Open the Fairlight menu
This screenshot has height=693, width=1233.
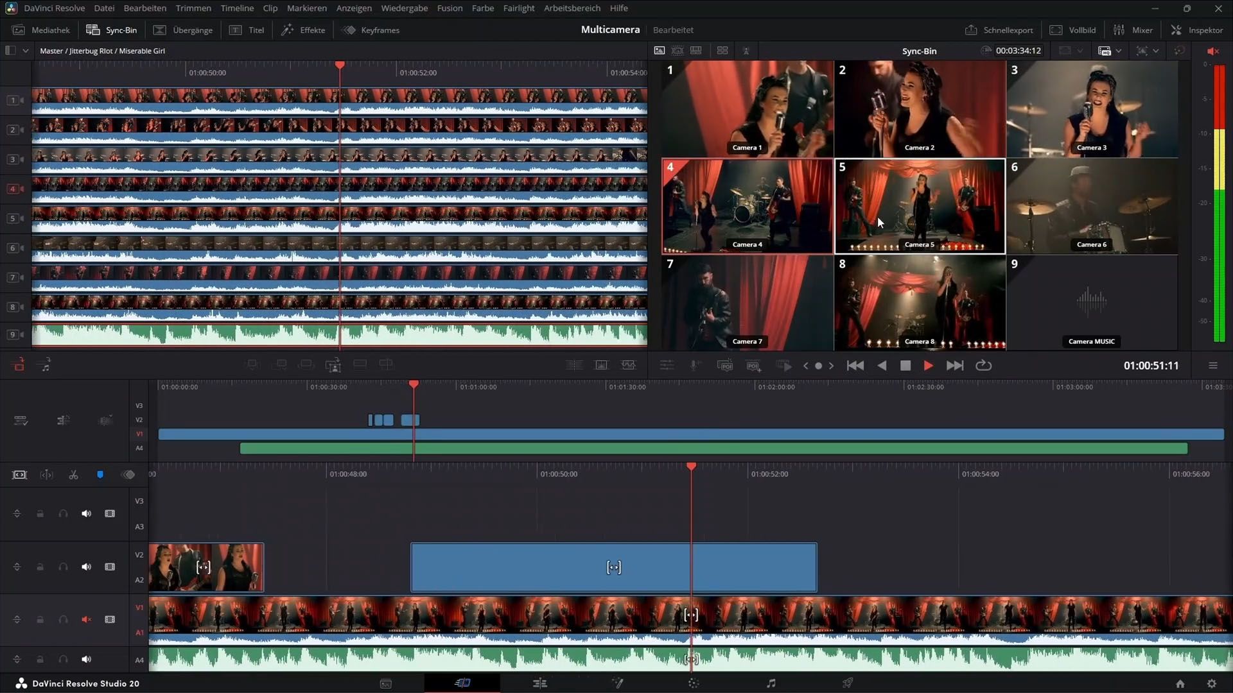[518, 8]
